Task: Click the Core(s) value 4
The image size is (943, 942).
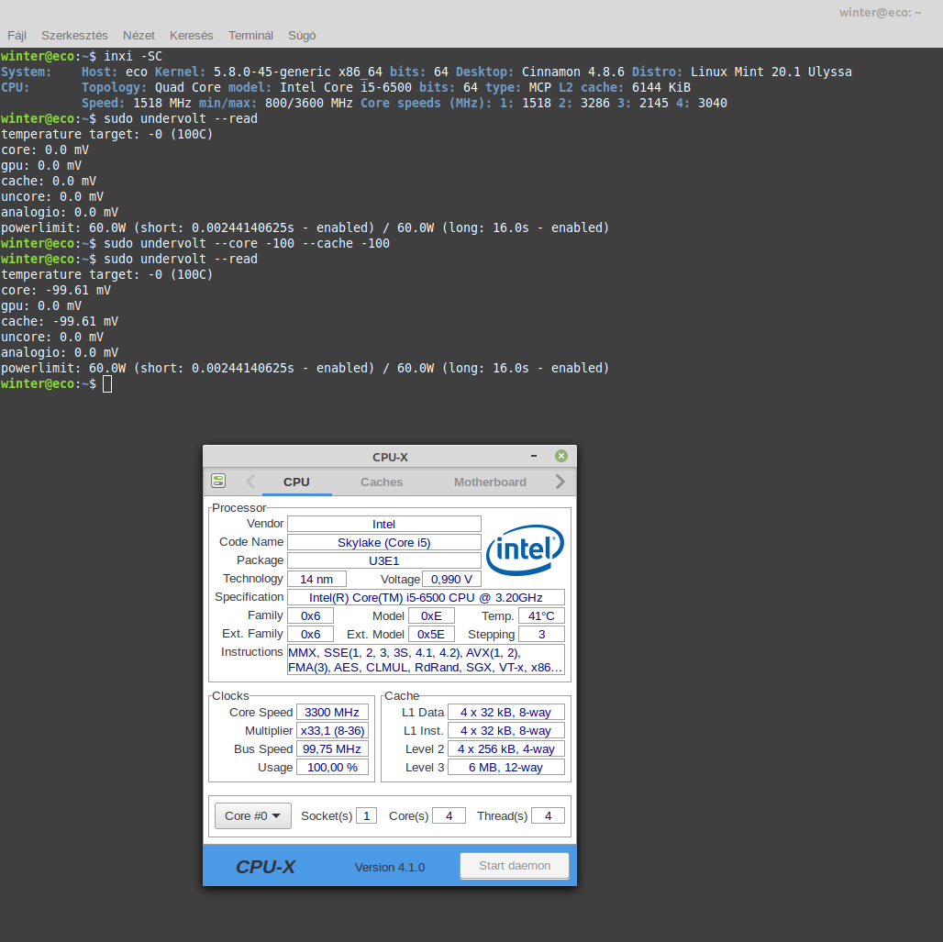Action: (x=449, y=815)
